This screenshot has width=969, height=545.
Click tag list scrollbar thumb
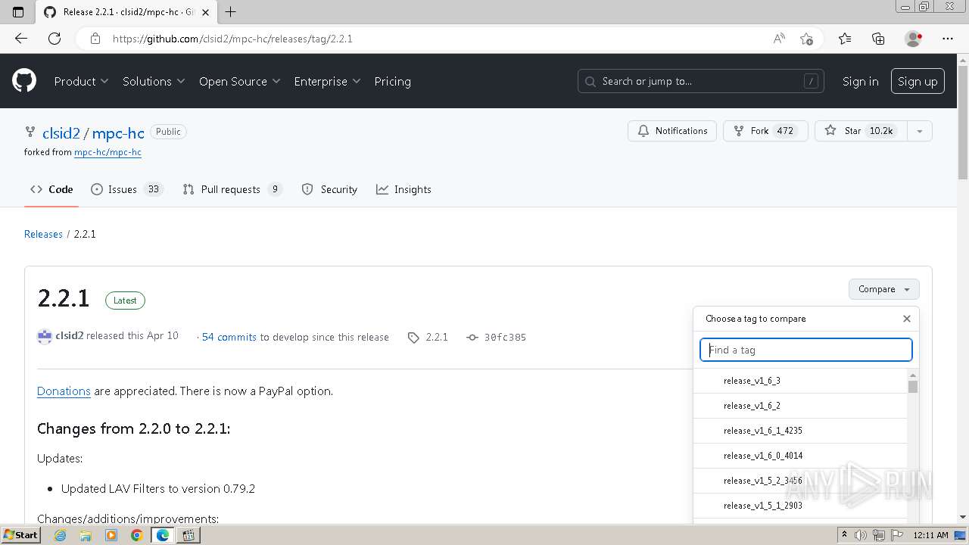[913, 387]
